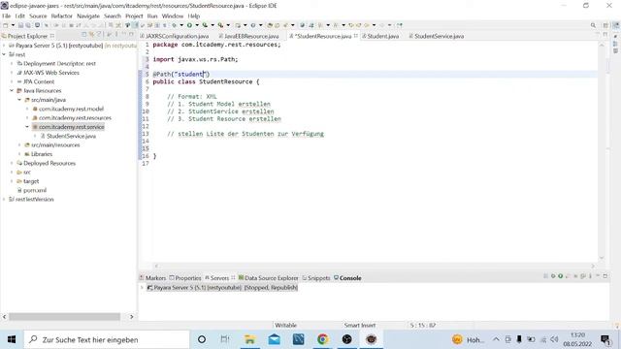Open the External Tools dropdown arrow
The image size is (621, 349).
228,25
